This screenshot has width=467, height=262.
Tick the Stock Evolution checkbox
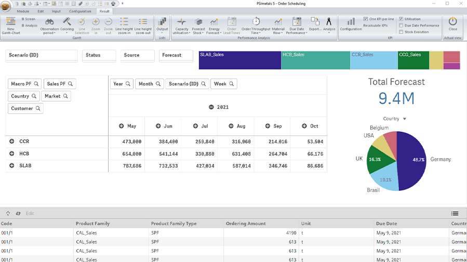401,32
